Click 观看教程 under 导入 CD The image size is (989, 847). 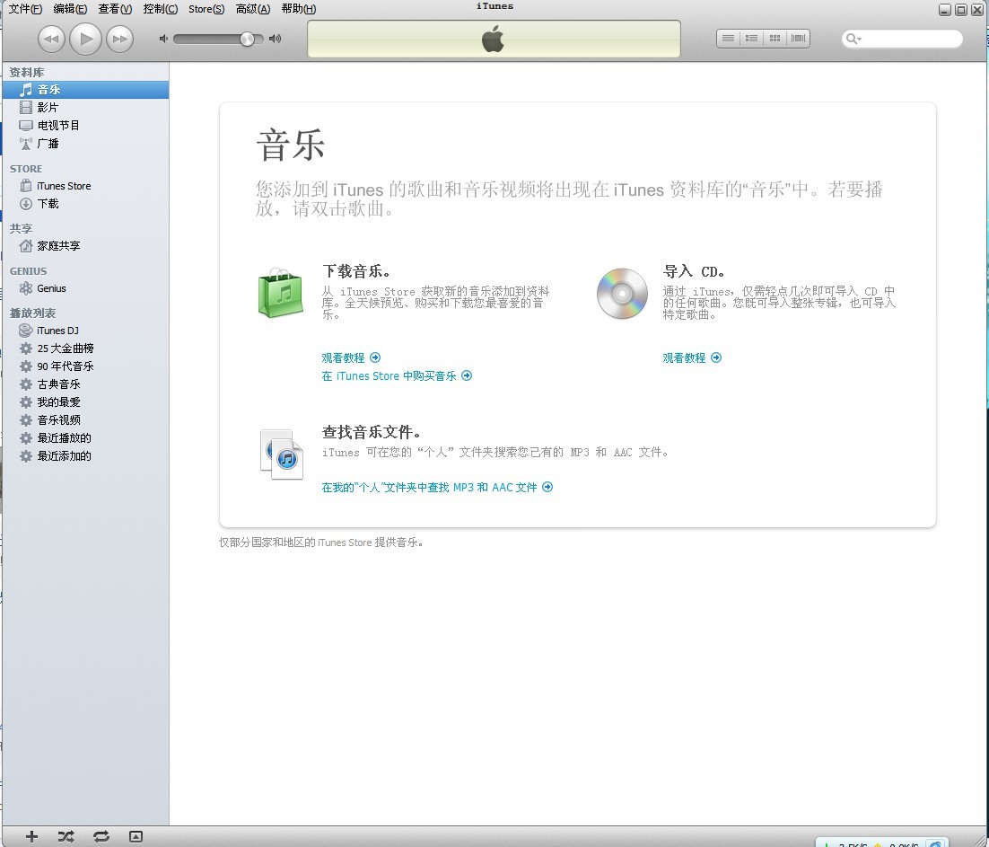click(692, 357)
